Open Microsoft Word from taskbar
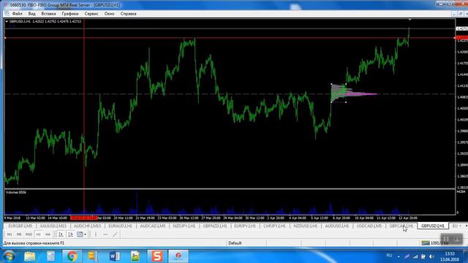This screenshot has height=263, width=468. point(115,256)
